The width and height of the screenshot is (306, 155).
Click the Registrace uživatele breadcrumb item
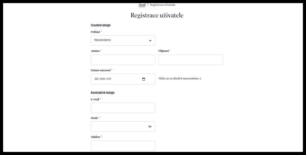(162, 5)
